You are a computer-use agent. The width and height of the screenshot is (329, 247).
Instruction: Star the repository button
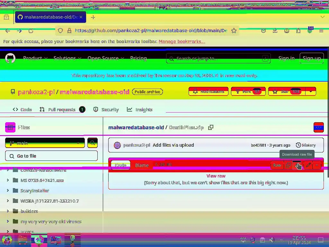click(287, 91)
